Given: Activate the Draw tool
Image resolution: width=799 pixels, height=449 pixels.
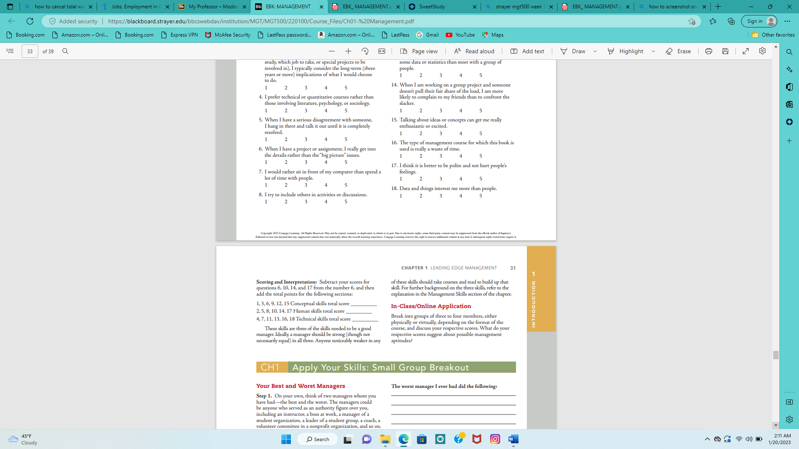Looking at the screenshot, I should [573, 51].
